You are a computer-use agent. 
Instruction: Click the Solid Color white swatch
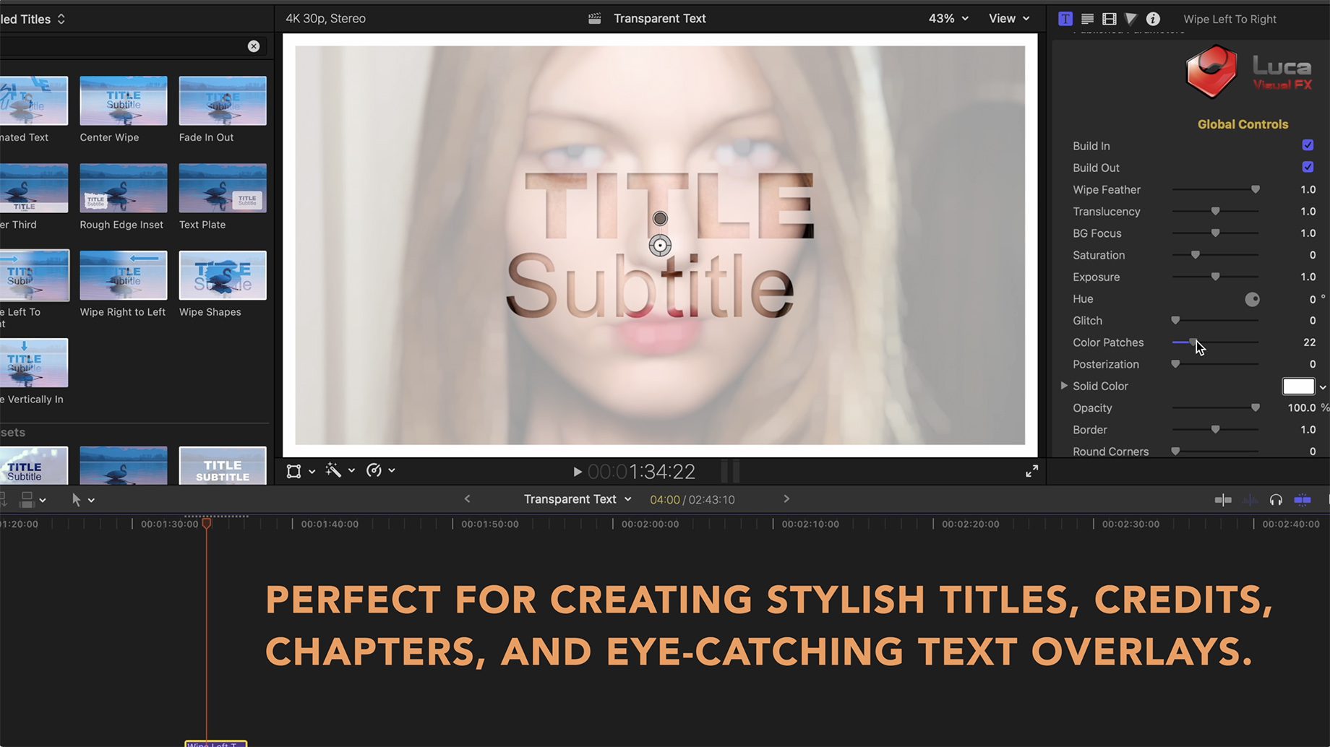pos(1298,387)
